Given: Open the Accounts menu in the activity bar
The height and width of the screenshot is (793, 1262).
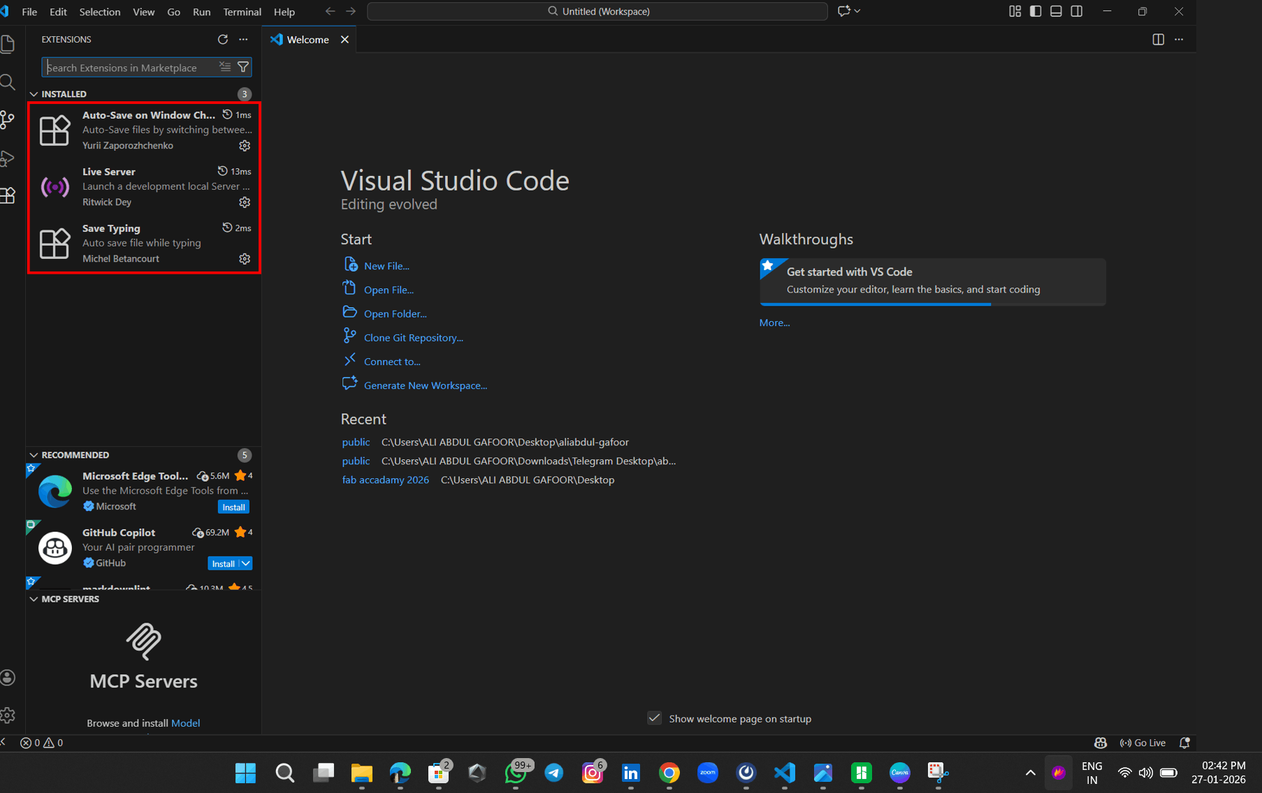Looking at the screenshot, I should click(x=8, y=677).
